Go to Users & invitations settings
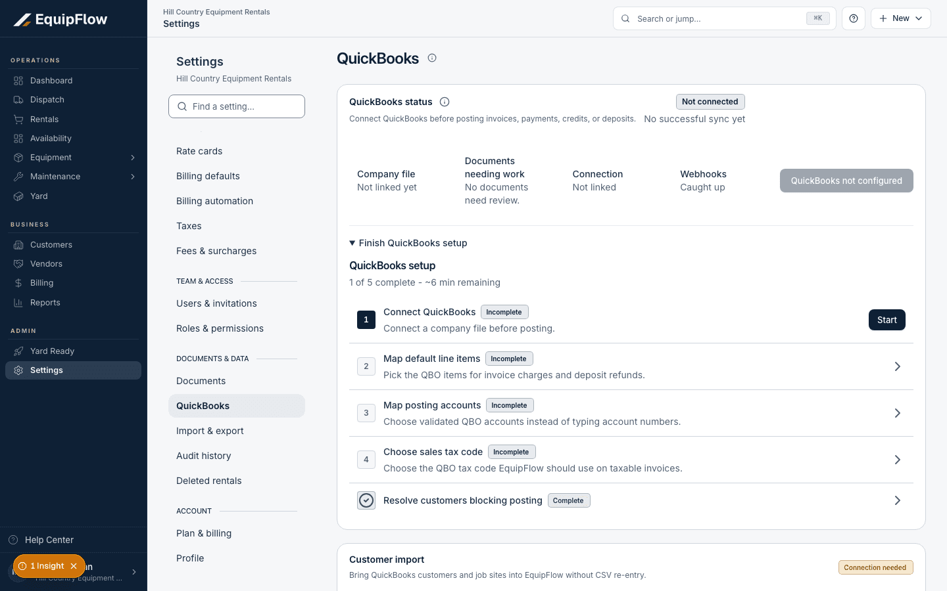 pyautogui.click(x=237, y=303)
